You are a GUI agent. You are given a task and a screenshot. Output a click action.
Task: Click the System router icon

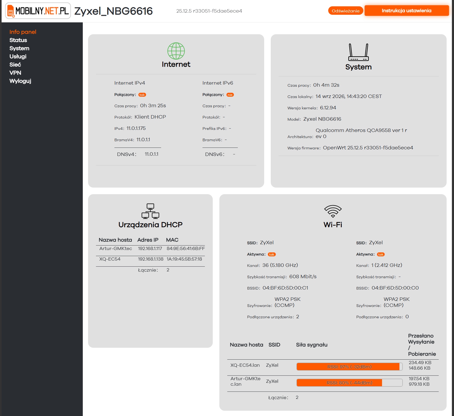359,52
